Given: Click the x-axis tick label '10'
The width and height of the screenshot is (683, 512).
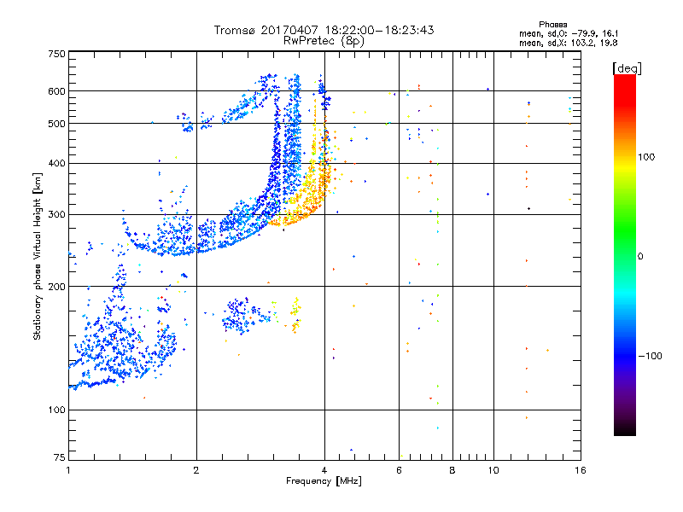Looking at the screenshot, I should 493,470.
